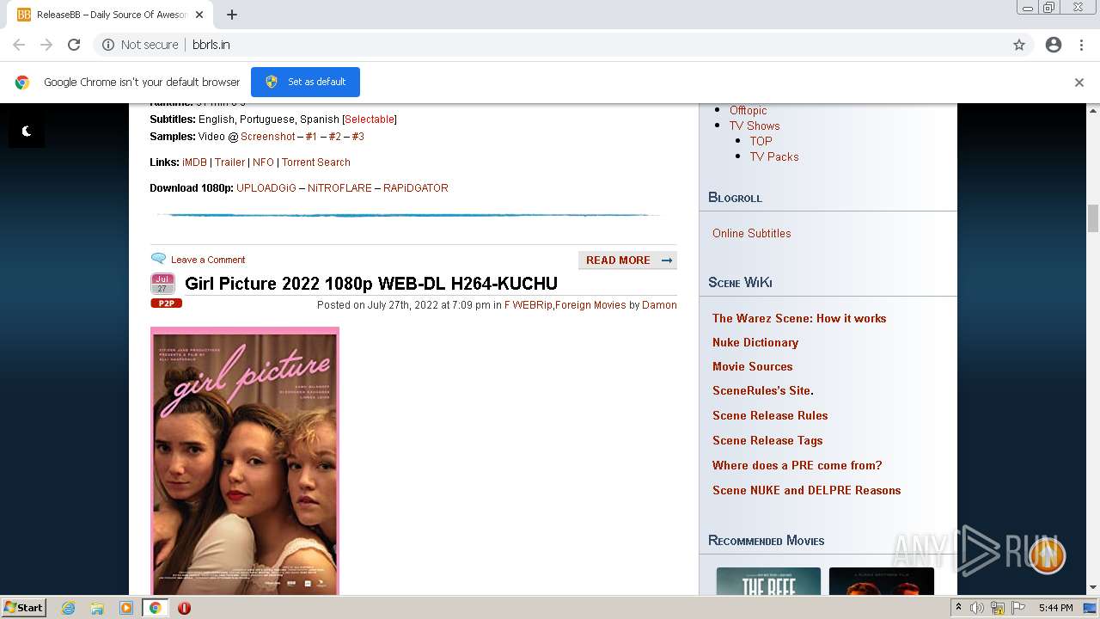
Task: Open the Offtopic category
Action: click(748, 110)
